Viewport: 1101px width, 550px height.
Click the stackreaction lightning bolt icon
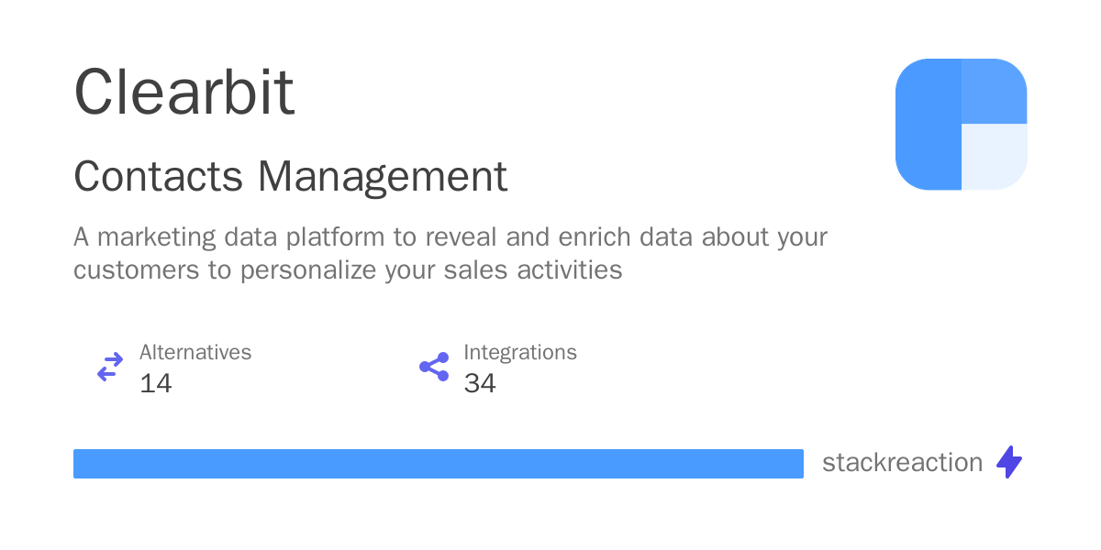(x=1009, y=462)
